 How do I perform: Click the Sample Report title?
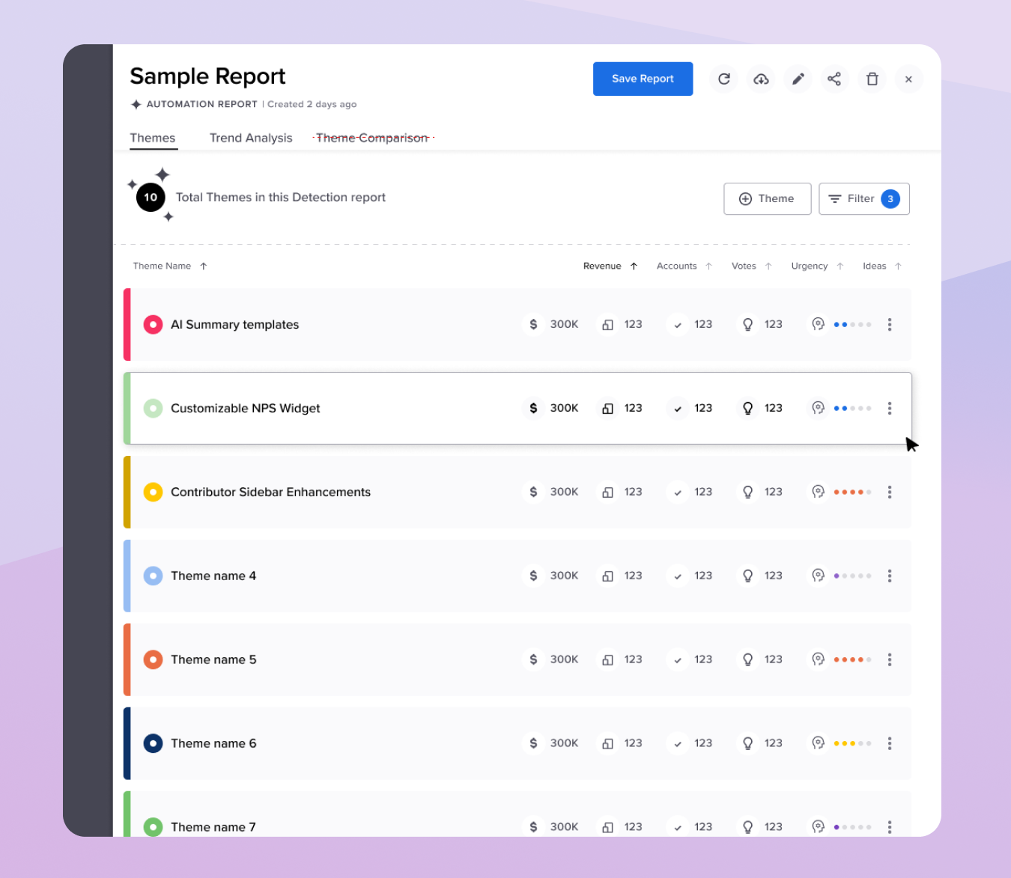click(x=207, y=76)
